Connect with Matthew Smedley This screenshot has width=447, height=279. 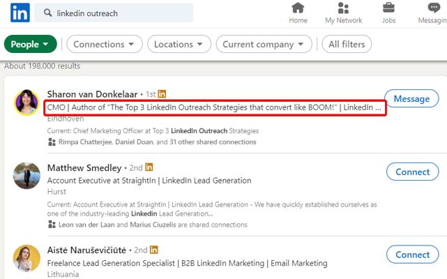[413, 172]
